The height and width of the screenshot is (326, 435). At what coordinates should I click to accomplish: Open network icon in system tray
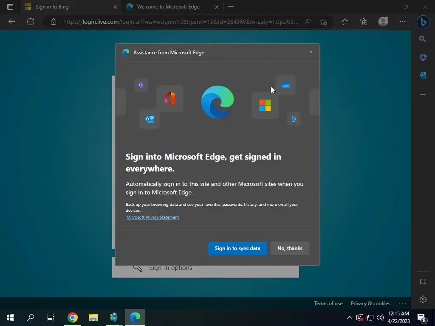[x=370, y=318]
